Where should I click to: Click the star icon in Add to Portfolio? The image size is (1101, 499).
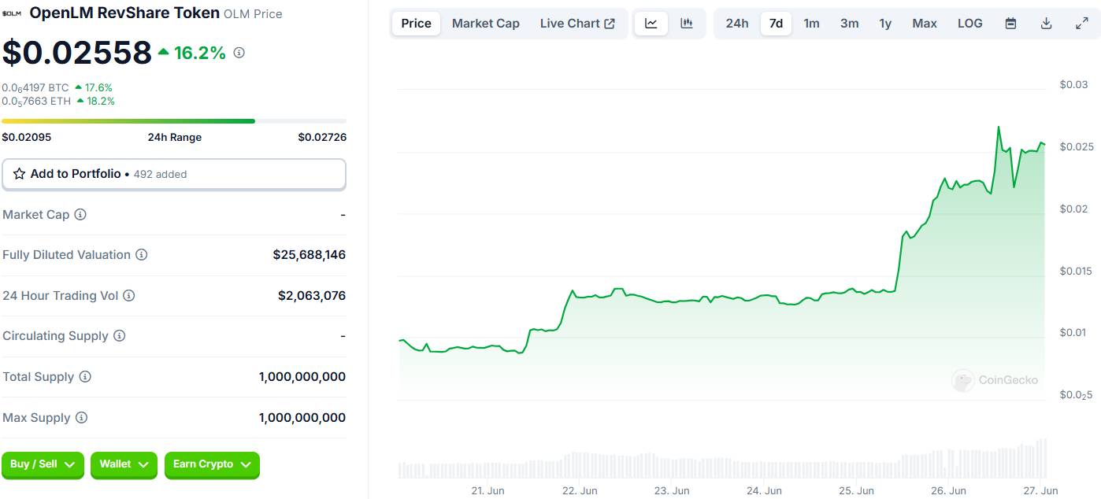(20, 174)
